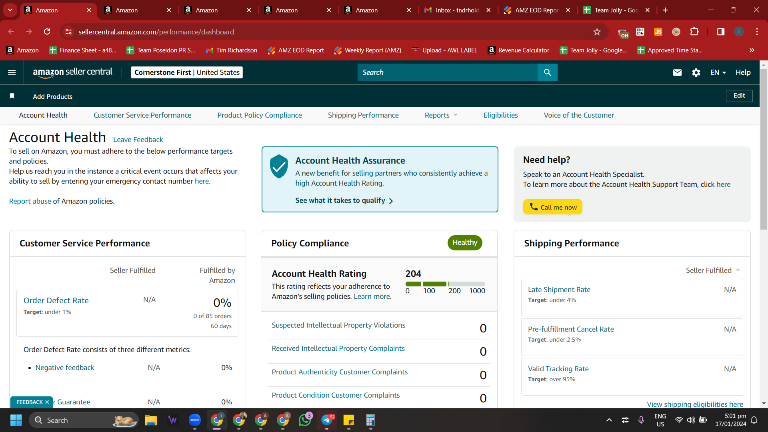Click the Windows taskbar search box
This screenshot has width=768, height=432.
pyautogui.click(x=84, y=420)
